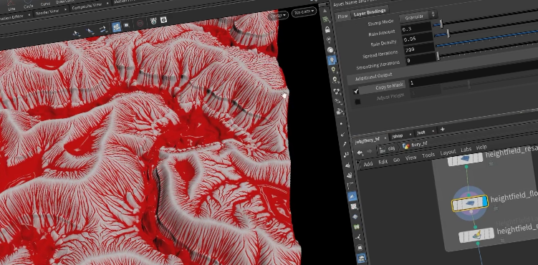Click the leftmost arrow select icon in viewport toolbar

pos(76,34)
